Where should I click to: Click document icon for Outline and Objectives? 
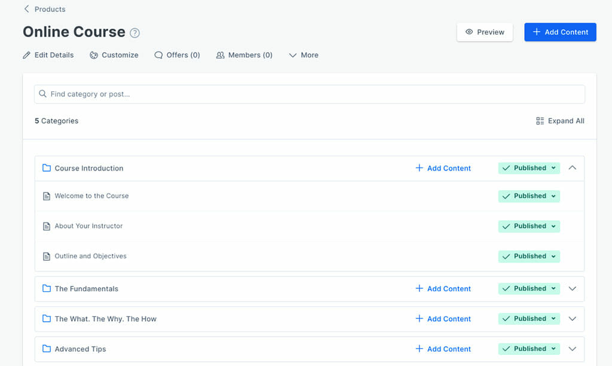coord(47,256)
